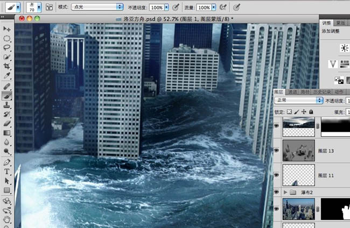This screenshot has width=350, height=228.
Task: Toggle the lock transparent pixels option
Action: click(289, 112)
